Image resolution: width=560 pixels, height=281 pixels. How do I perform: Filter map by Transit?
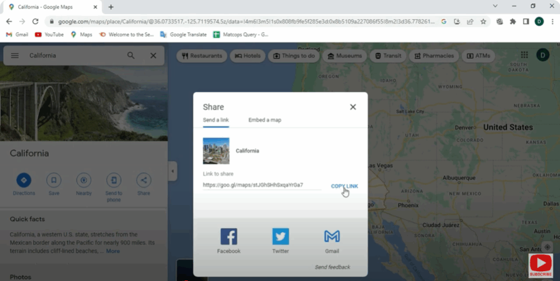pyautogui.click(x=388, y=56)
